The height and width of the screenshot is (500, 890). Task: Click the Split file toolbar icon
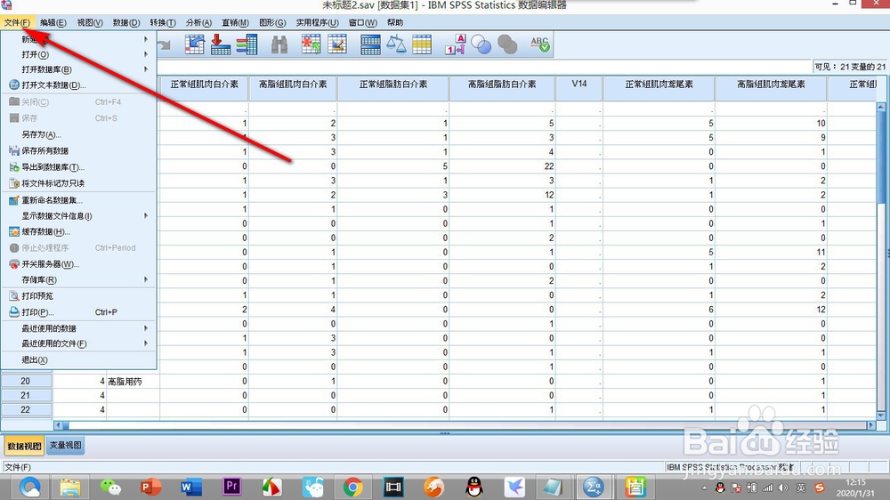click(x=370, y=44)
